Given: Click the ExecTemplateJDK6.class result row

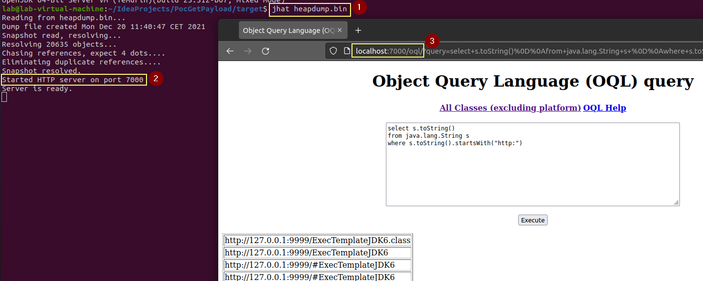Looking at the screenshot, I should [x=318, y=241].
